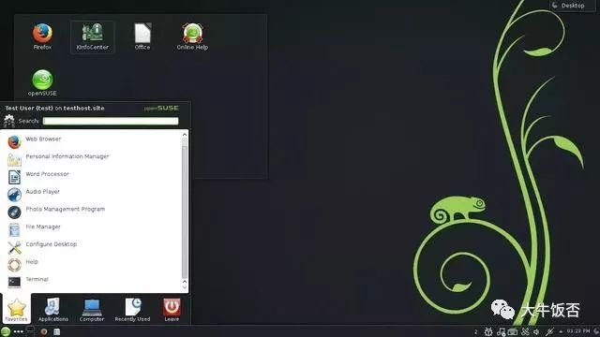Click the bug-shaped tray icon

point(488,331)
